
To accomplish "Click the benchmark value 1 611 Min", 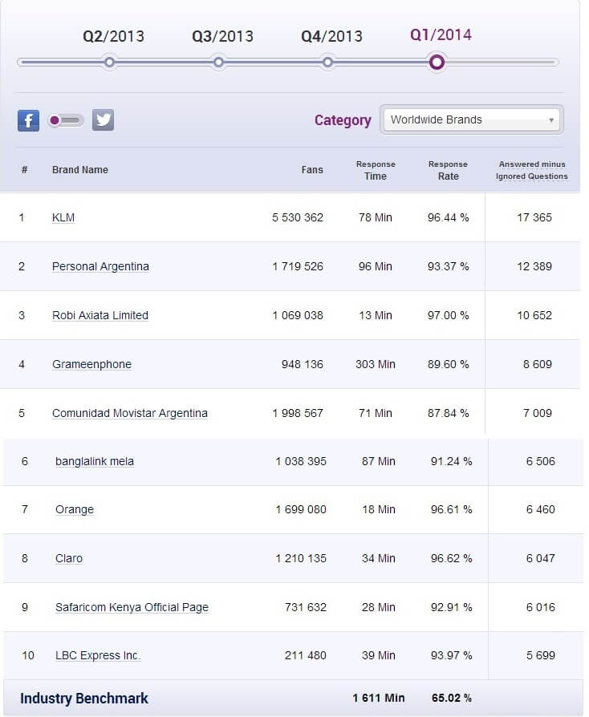I will tap(379, 698).
